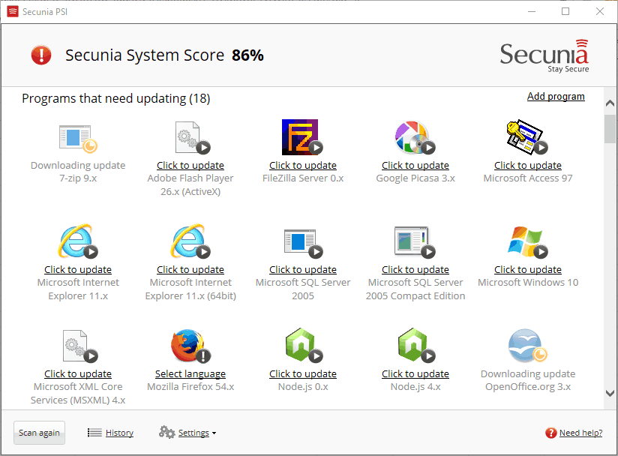The height and width of the screenshot is (456, 618).
Task: Click the red Need help question icon
Action: pyautogui.click(x=550, y=433)
